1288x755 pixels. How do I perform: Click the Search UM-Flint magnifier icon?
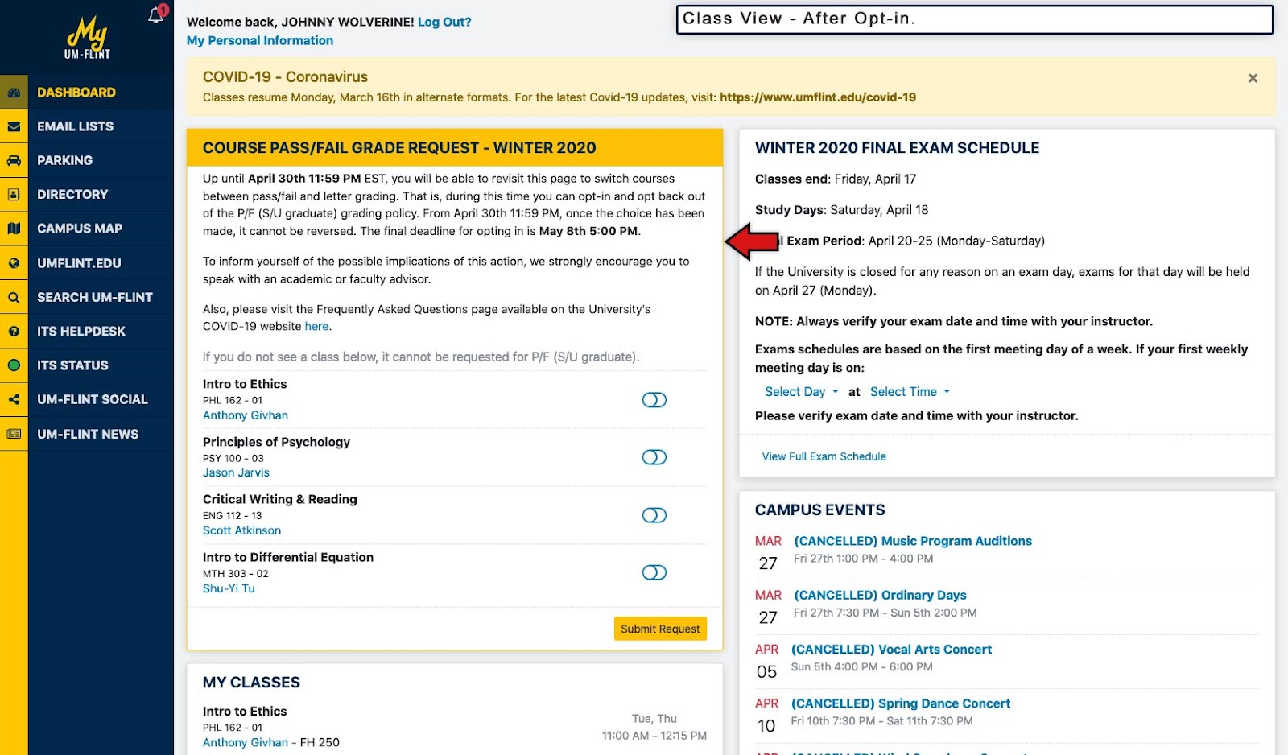[x=14, y=297]
